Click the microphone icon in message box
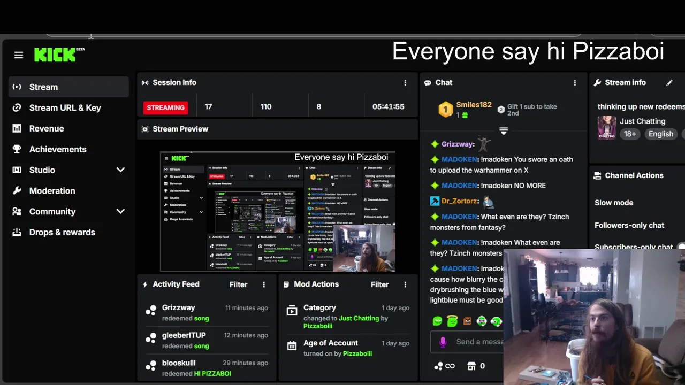This screenshot has height=385, width=685. [443, 342]
